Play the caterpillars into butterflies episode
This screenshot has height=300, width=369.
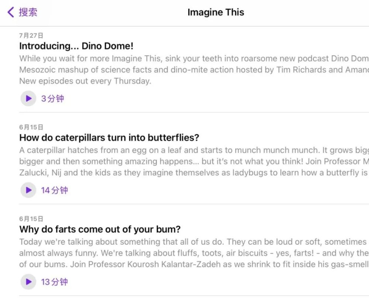(x=28, y=190)
